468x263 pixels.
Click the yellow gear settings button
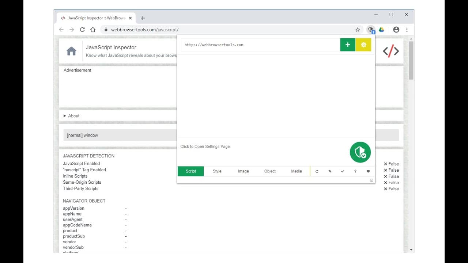(363, 45)
